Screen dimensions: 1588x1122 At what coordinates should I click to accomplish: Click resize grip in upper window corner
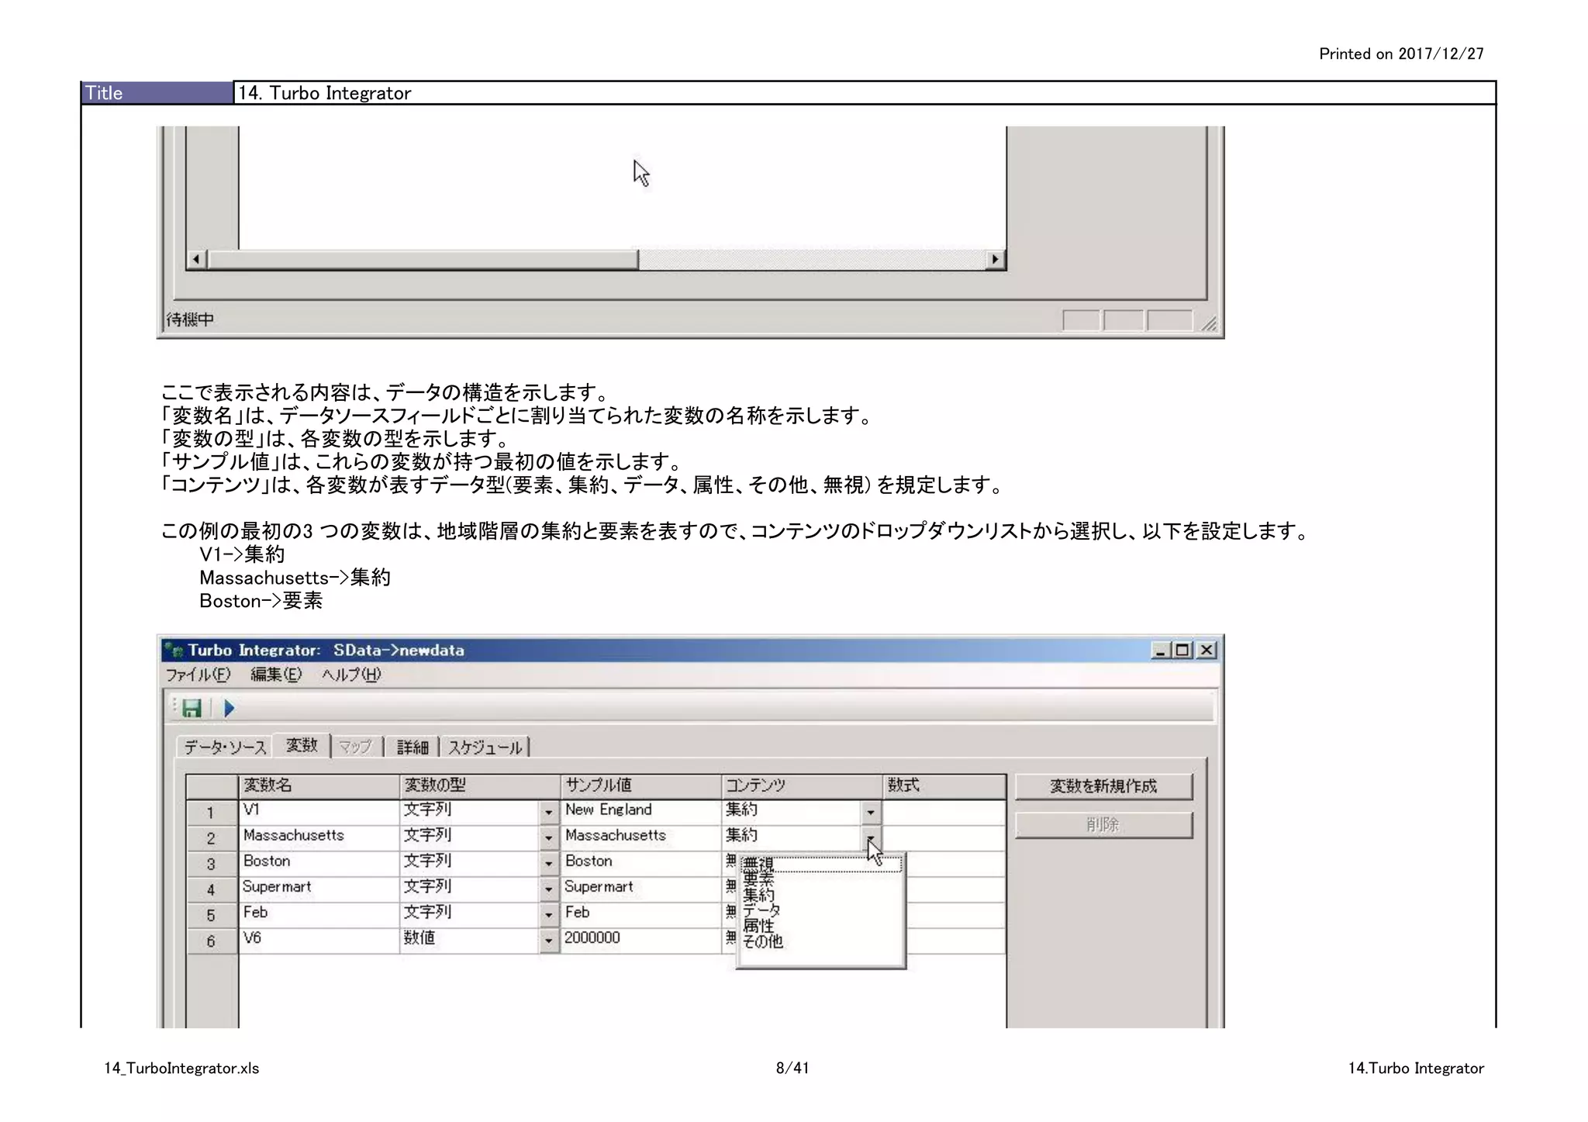pos(1209,323)
